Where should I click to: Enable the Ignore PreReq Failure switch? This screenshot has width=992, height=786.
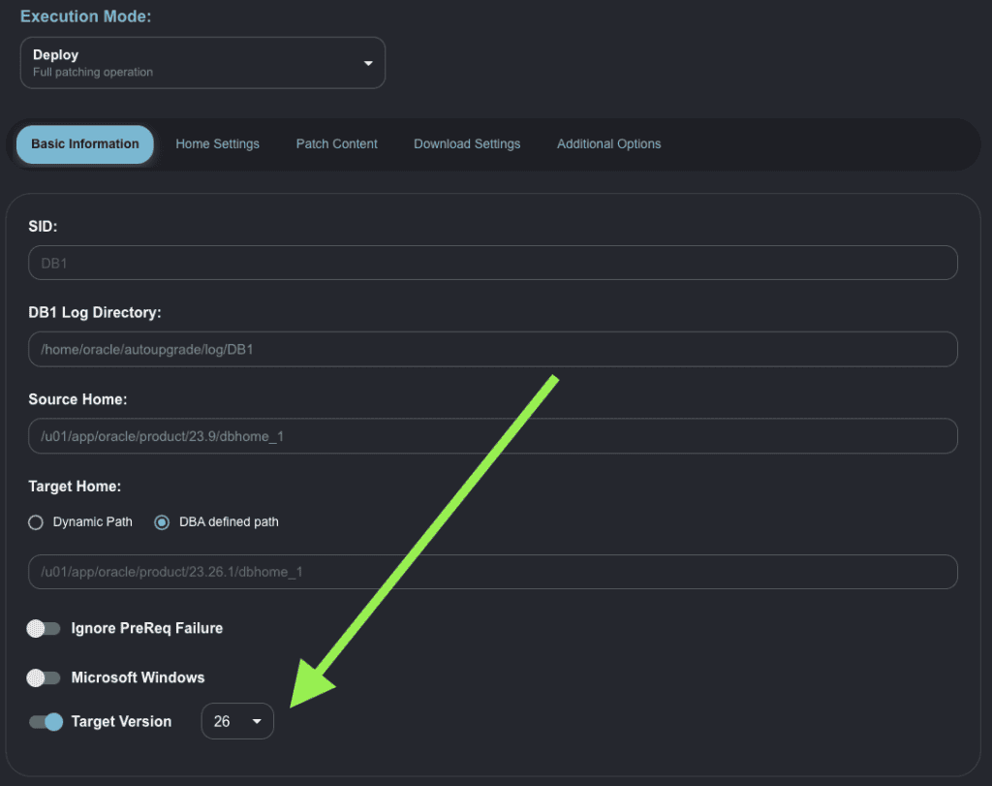[x=44, y=629]
